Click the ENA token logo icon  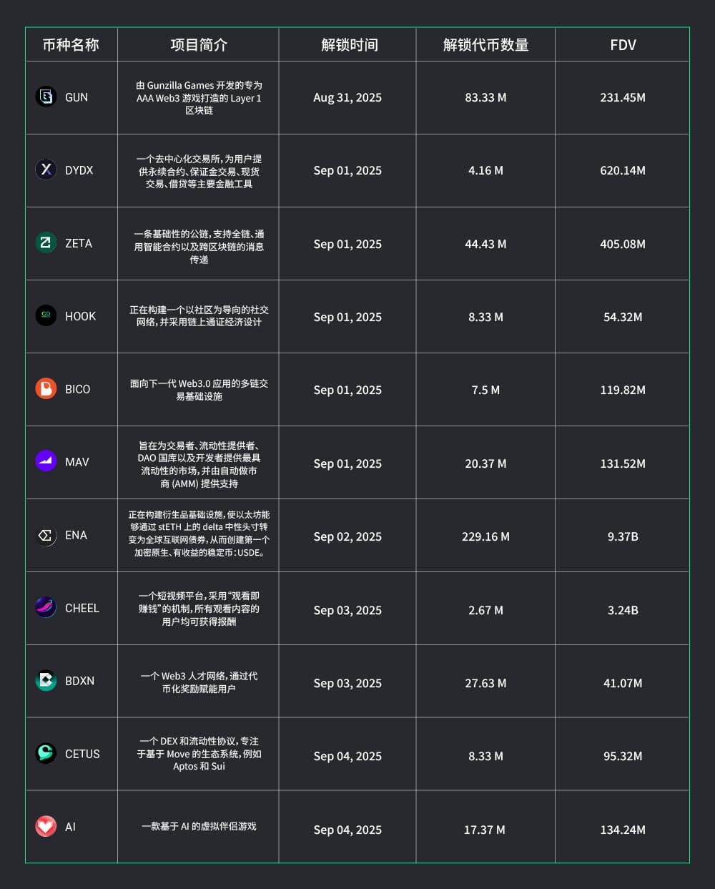coord(46,535)
